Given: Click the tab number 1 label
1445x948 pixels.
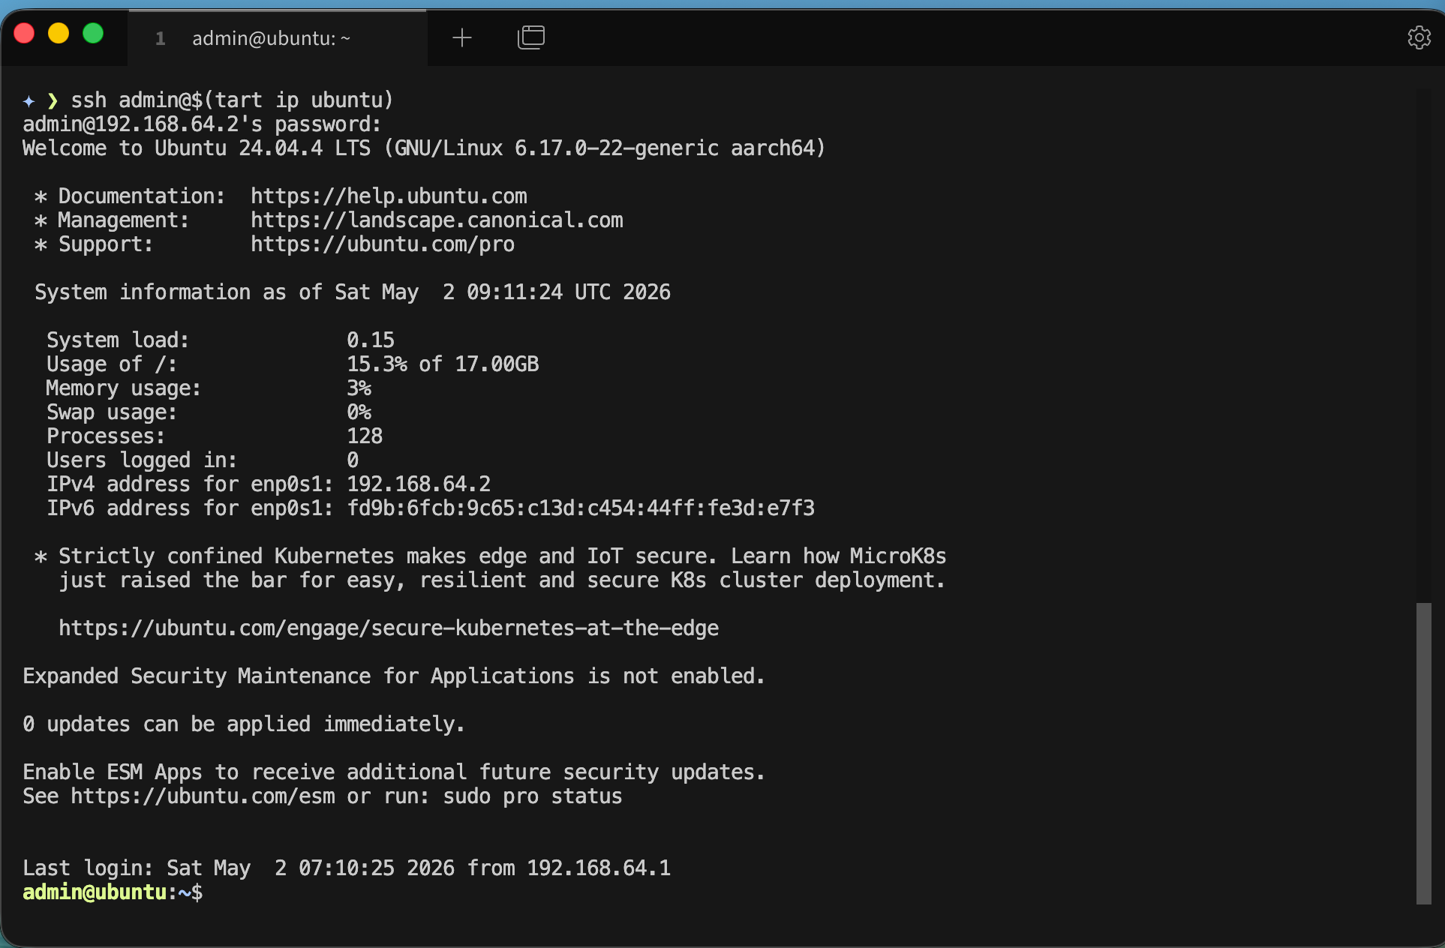Looking at the screenshot, I should pyautogui.click(x=160, y=38).
